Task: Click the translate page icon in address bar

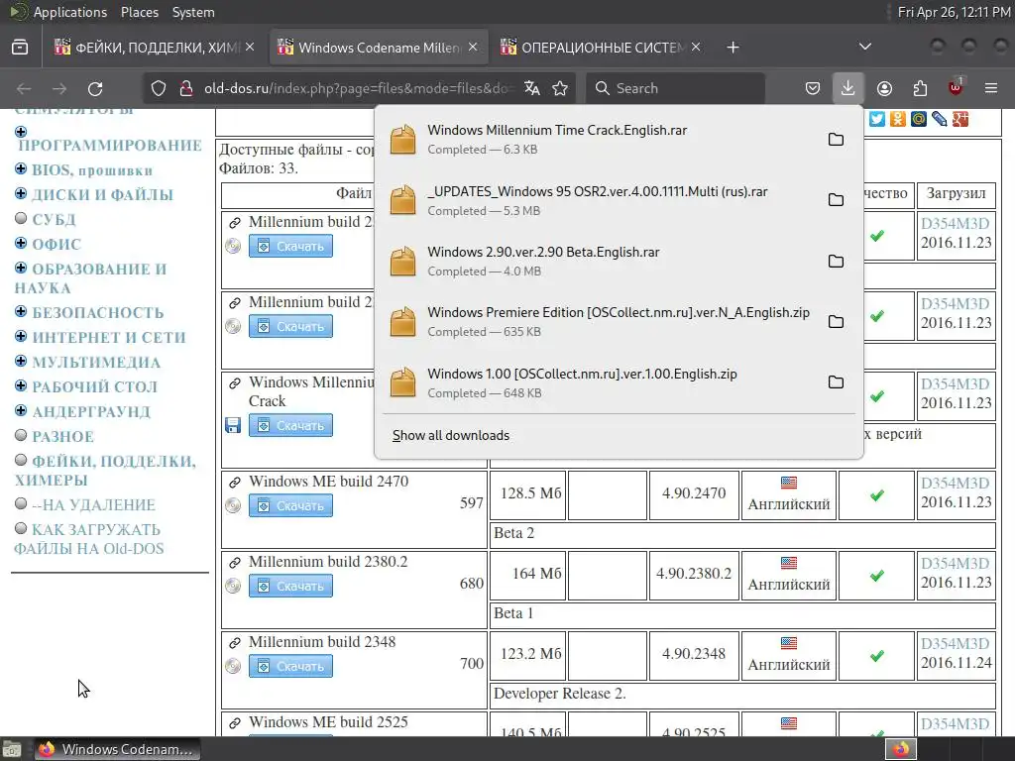Action: coord(532,88)
